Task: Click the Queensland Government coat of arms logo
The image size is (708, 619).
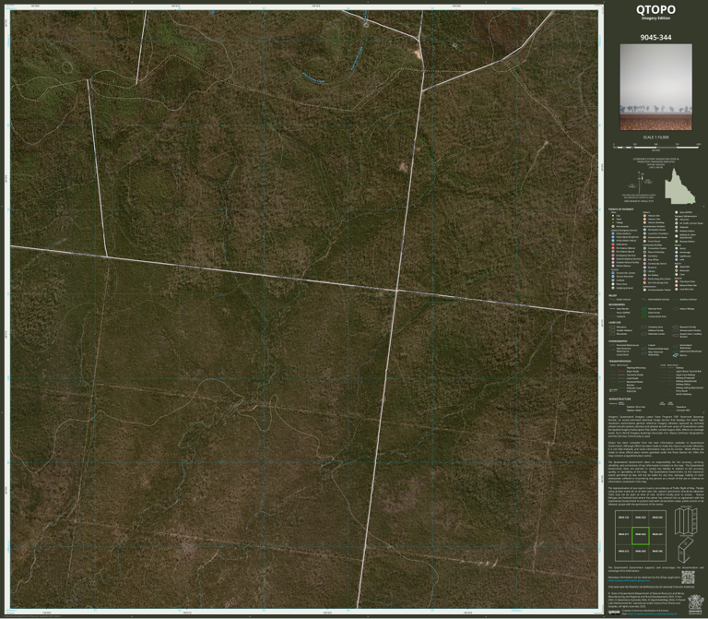Action: point(695,604)
